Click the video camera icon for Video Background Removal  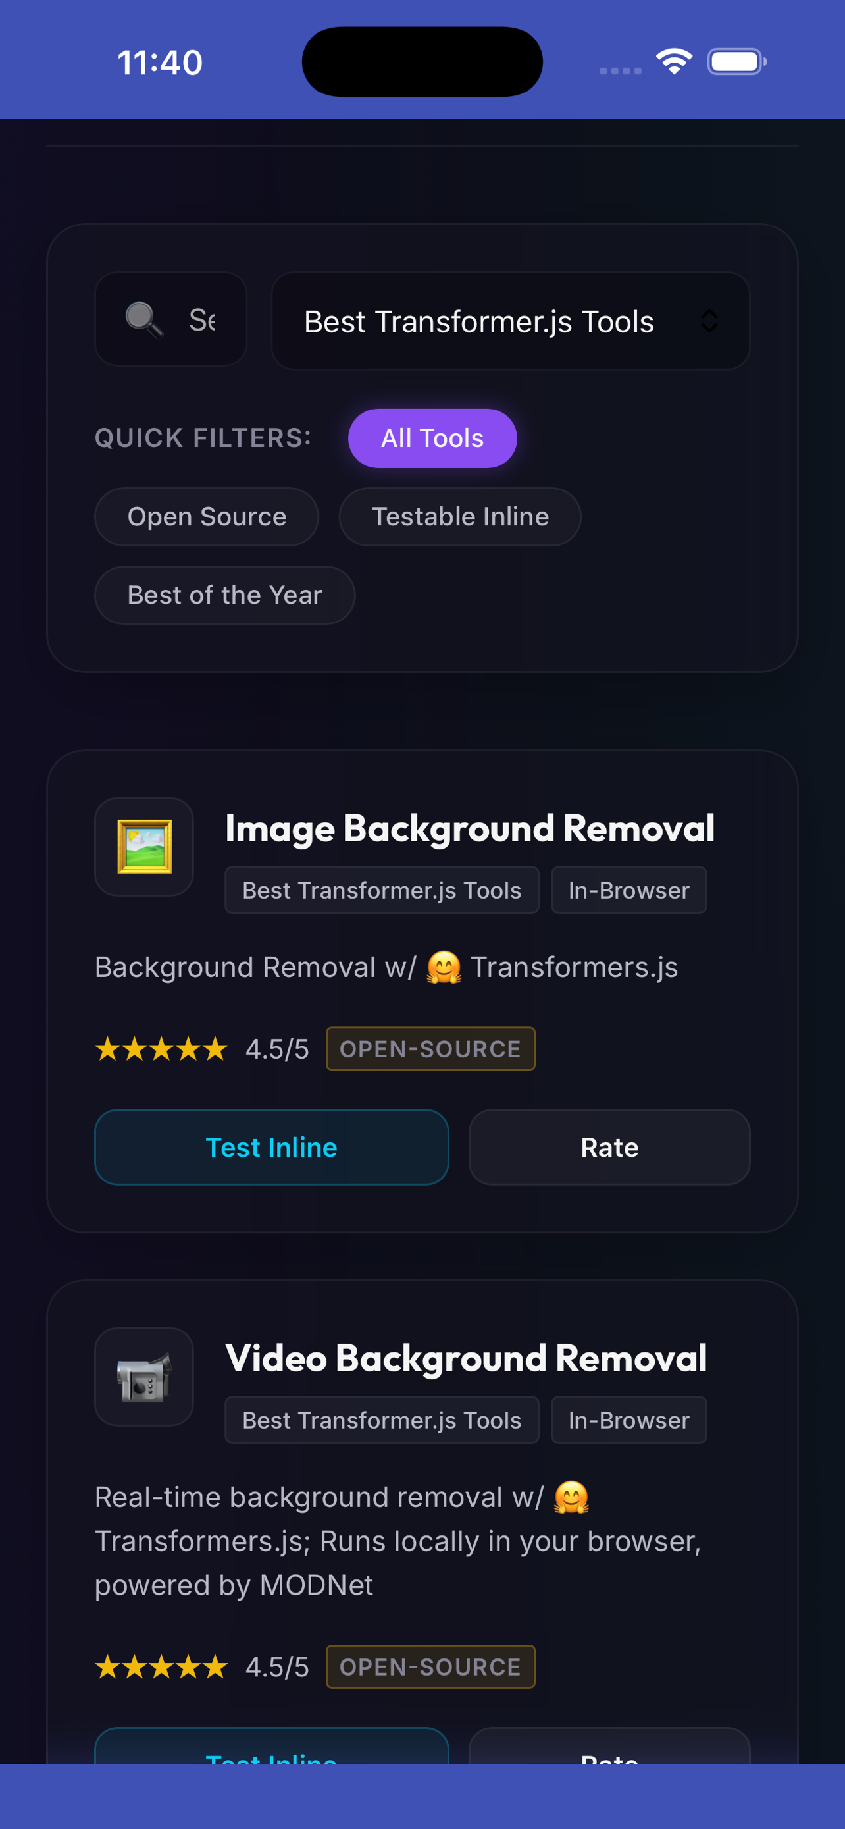[x=145, y=1377]
